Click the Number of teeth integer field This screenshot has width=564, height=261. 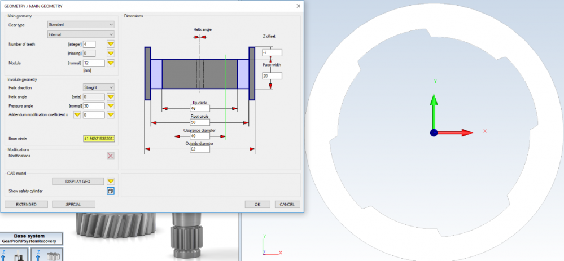click(x=89, y=44)
